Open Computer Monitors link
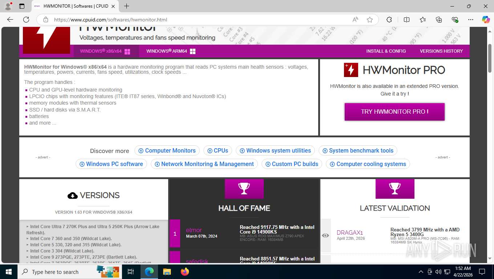 tap(167, 151)
